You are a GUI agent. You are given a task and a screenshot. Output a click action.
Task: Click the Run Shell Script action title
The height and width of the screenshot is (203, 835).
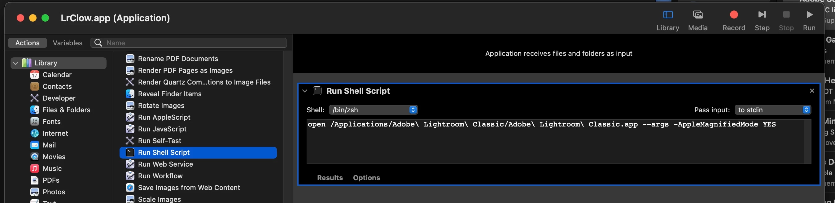point(358,91)
